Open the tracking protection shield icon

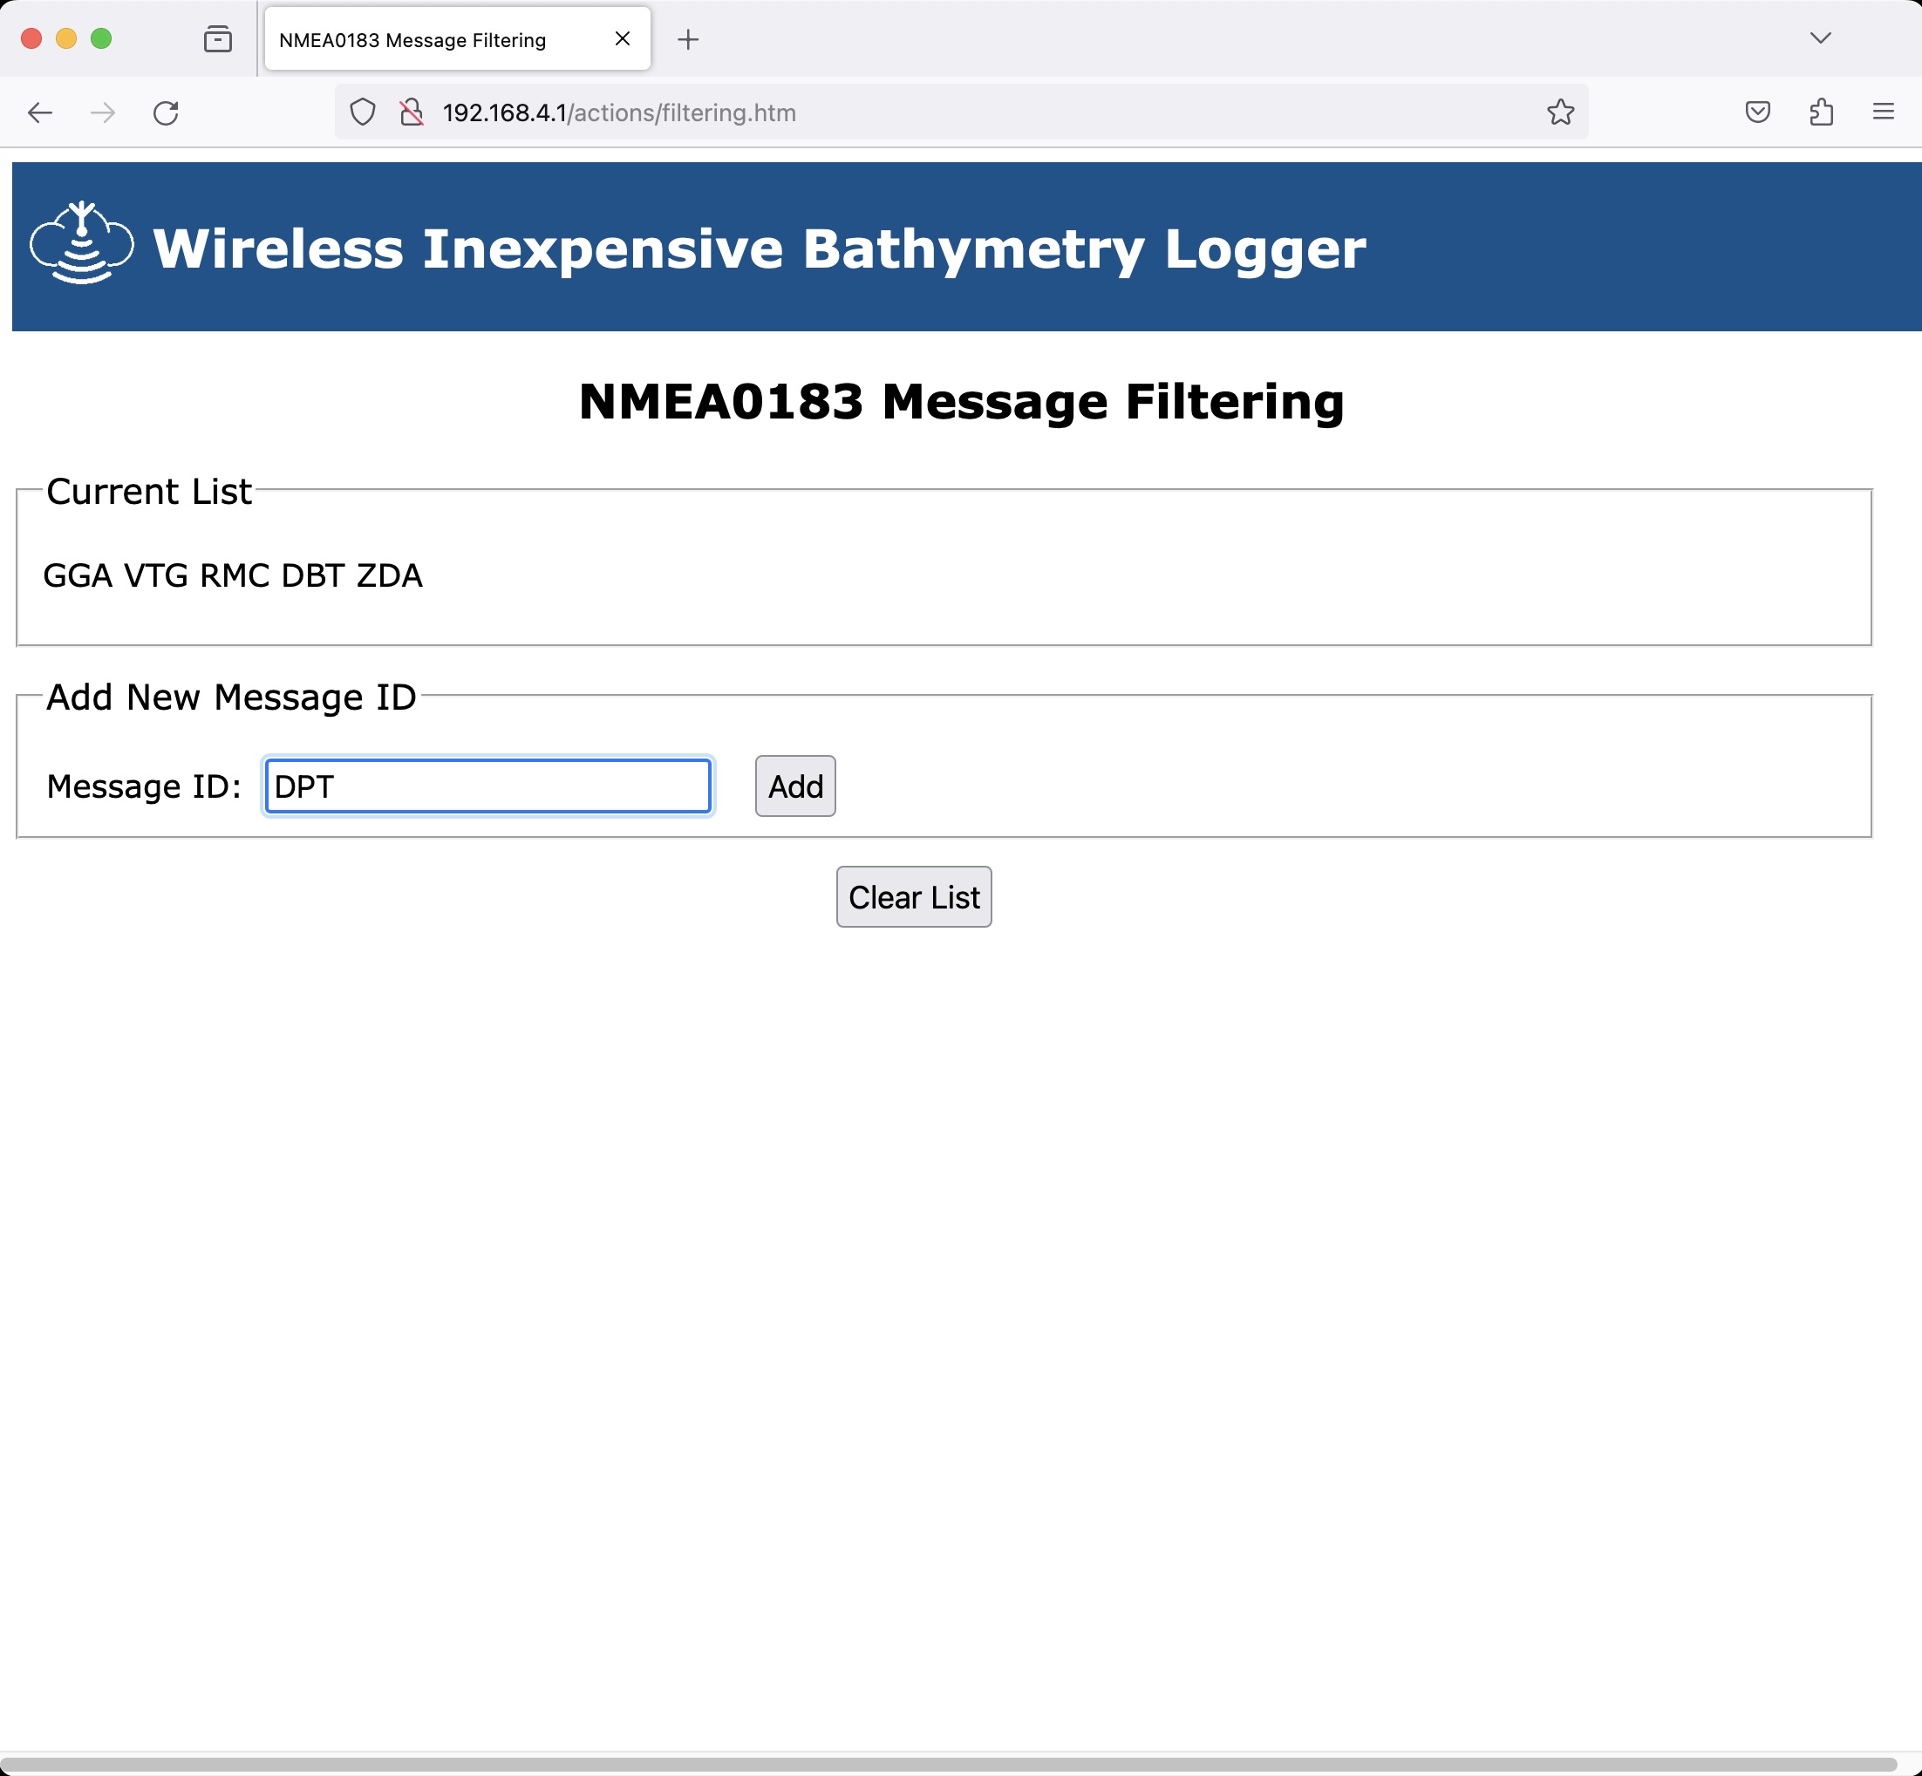[x=362, y=112]
